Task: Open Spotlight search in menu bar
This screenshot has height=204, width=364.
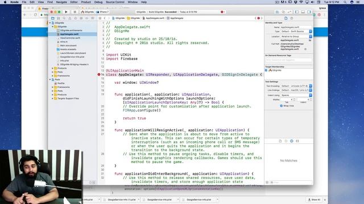Action: pos(345,2)
